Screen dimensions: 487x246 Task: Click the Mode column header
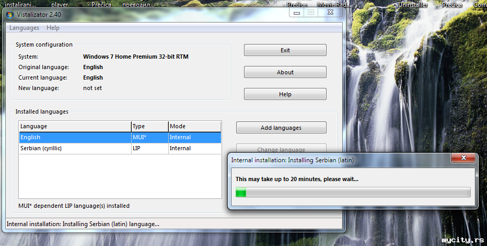click(x=195, y=126)
